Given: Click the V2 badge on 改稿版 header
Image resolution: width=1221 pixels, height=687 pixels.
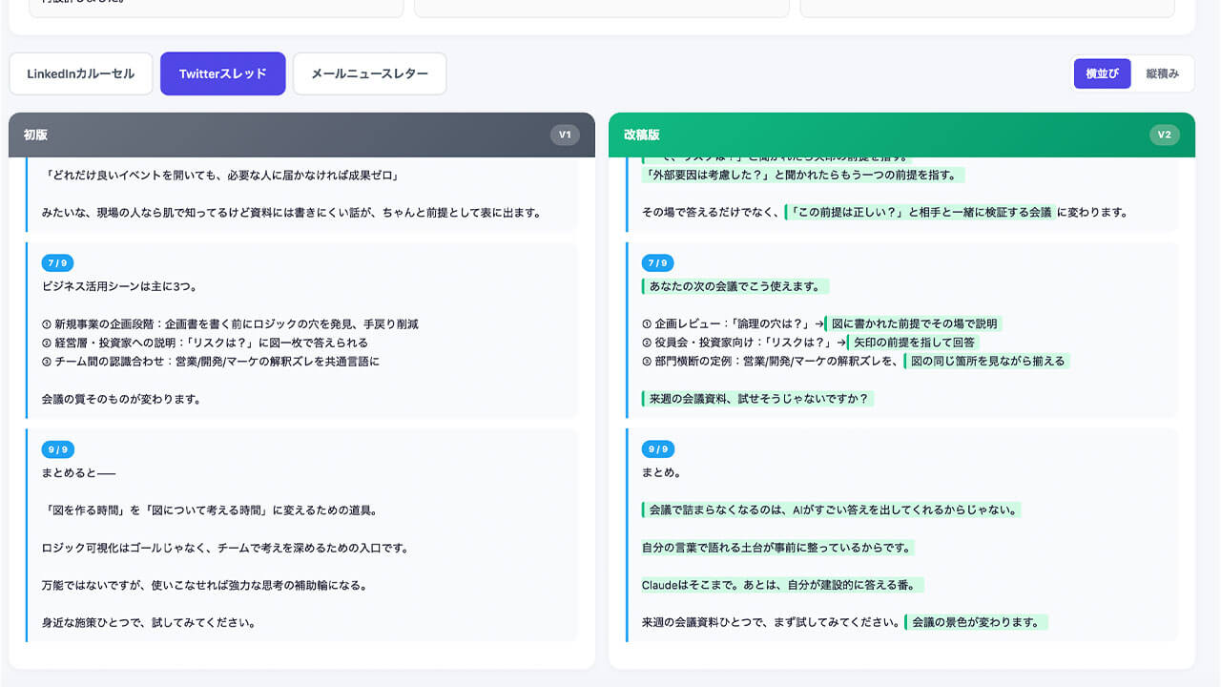Looking at the screenshot, I should pyautogui.click(x=1164, y=135).
